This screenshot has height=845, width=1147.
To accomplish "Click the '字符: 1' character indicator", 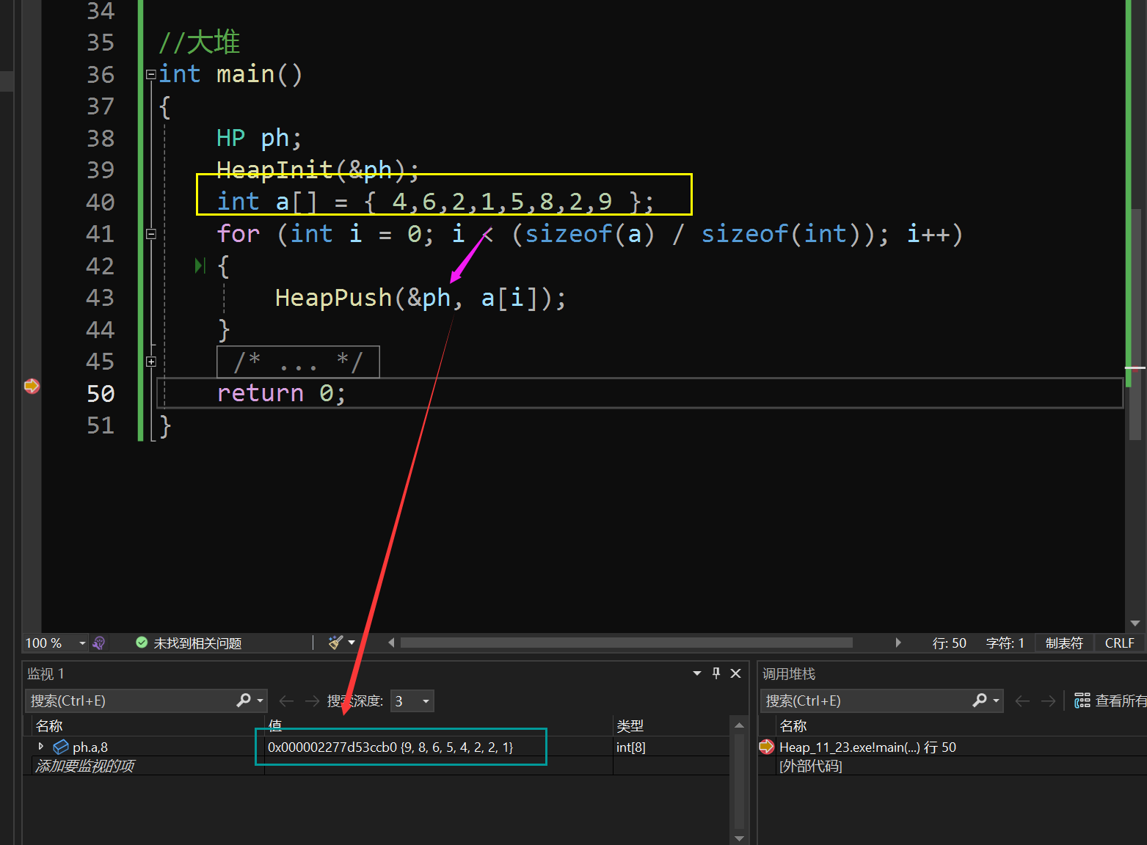I will point(1005,643).
